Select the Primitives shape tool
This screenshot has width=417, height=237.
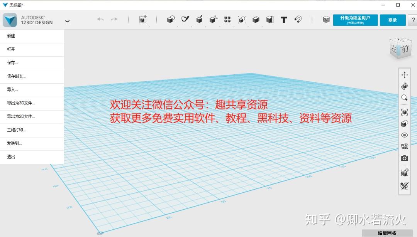pyautogui.click(x=171, y=20)
